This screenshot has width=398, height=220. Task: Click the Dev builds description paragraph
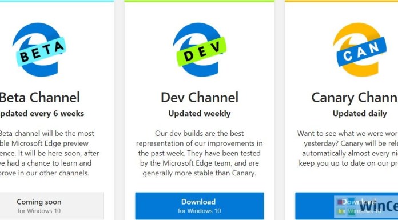[x=200, y=153]
